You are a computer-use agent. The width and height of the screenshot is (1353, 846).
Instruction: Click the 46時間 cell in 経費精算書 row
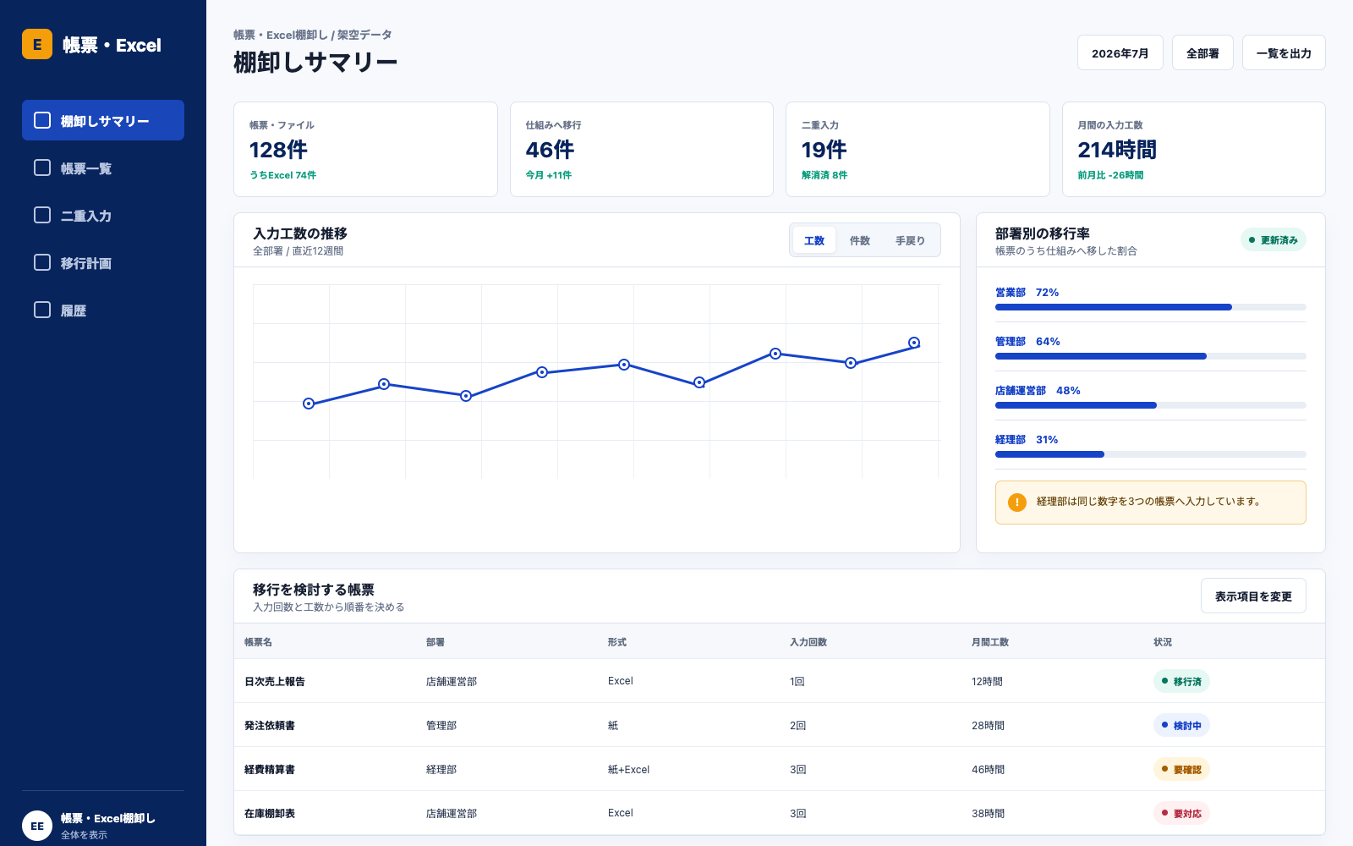pos(988,769)
